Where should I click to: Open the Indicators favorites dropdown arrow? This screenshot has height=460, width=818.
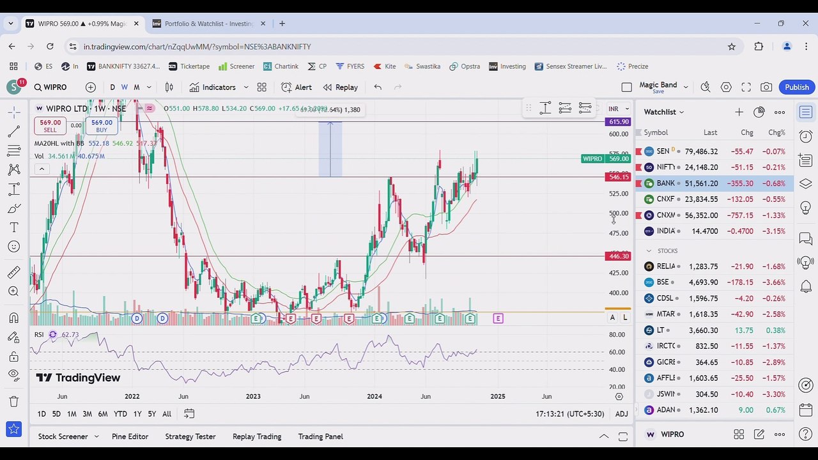coord(245,88)
